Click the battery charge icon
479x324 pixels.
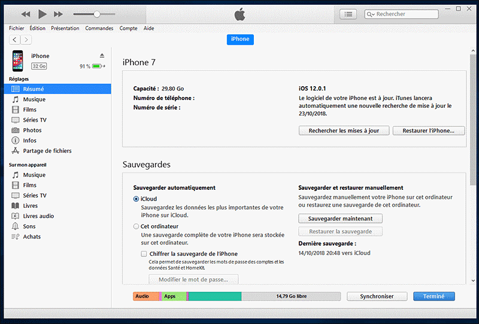pos(98,66)
